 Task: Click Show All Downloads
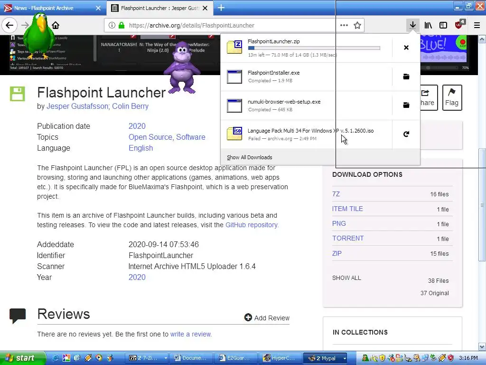click(x=250, y=157)
